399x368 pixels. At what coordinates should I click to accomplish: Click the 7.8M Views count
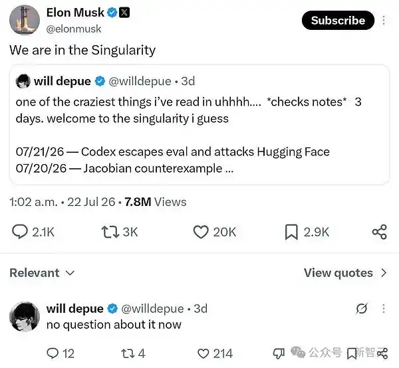pos(156,202)
